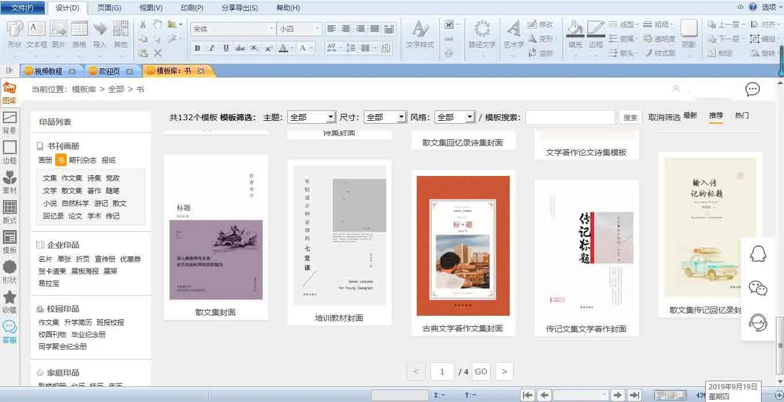Open the 页面(G) menu

click(x=109, y=8)
